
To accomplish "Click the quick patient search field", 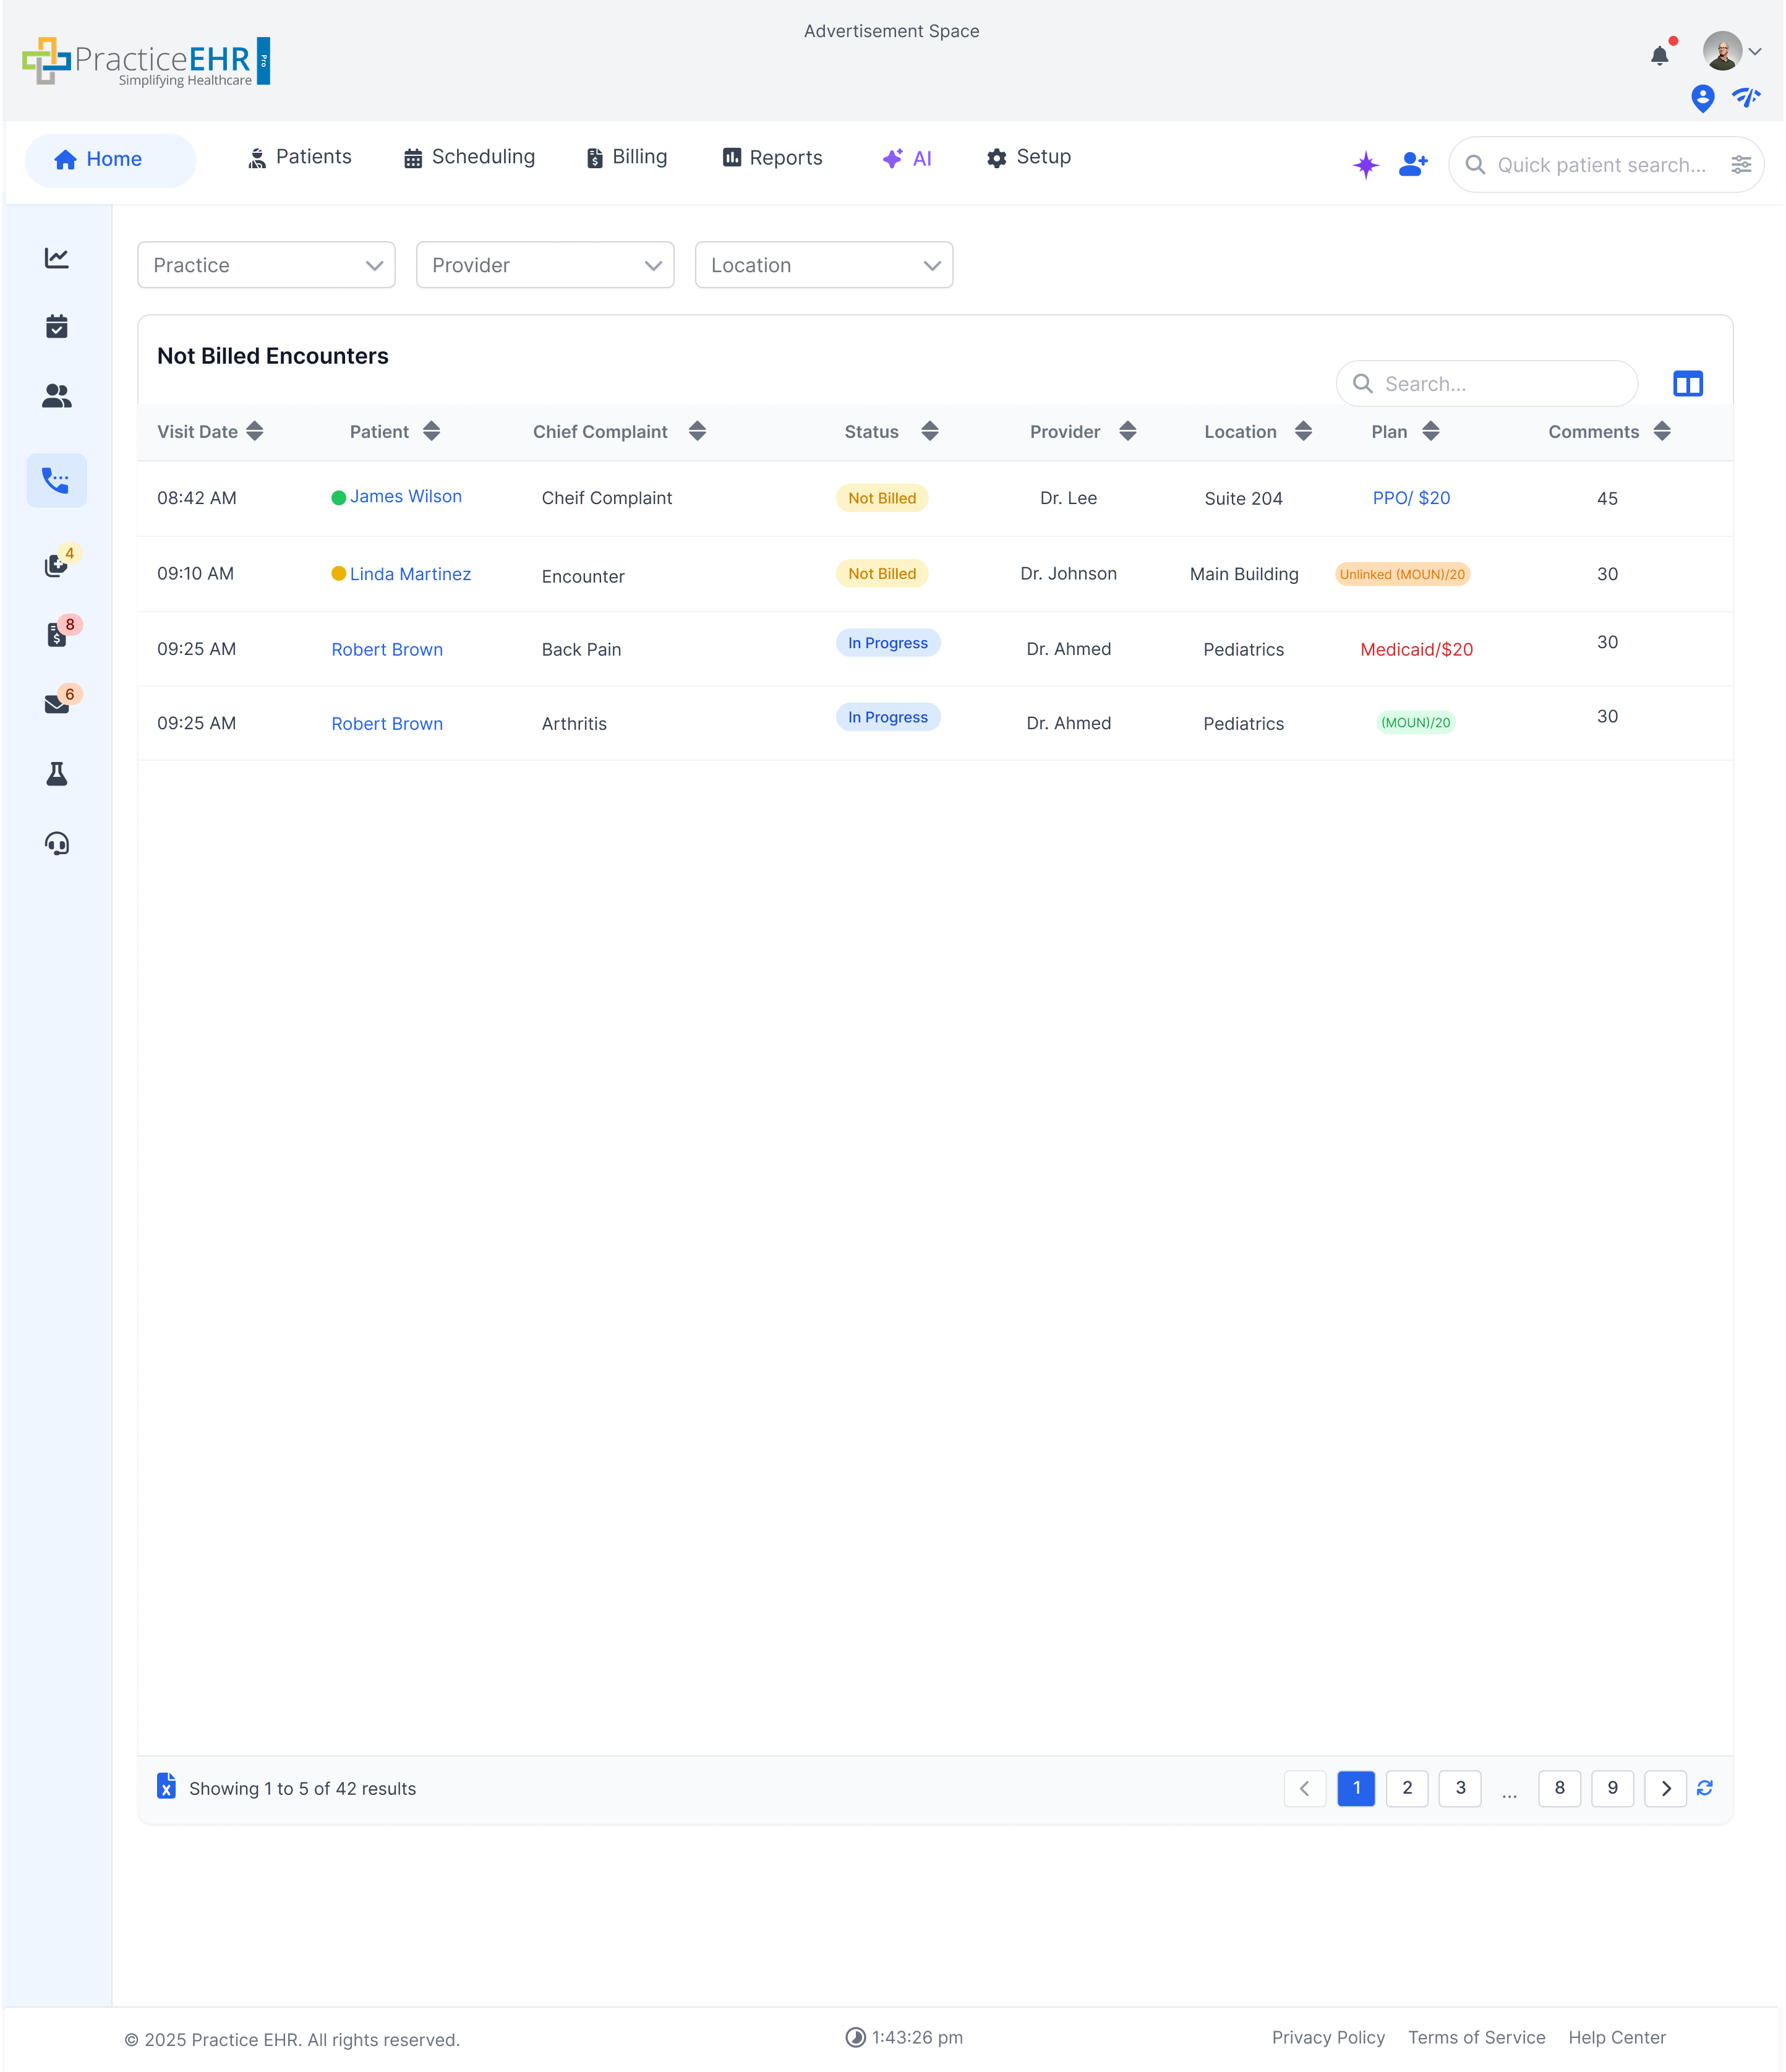I will 1601,165.
